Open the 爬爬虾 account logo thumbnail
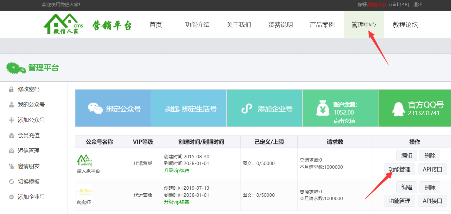This screenshot has height=214, width=451. coord(85,192)
